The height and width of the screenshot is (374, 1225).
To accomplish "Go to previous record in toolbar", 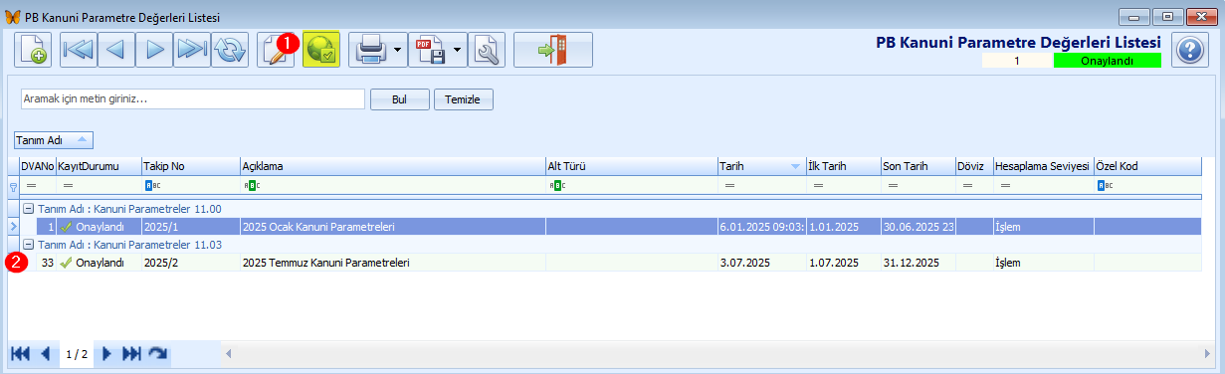I will pos(116,50).
